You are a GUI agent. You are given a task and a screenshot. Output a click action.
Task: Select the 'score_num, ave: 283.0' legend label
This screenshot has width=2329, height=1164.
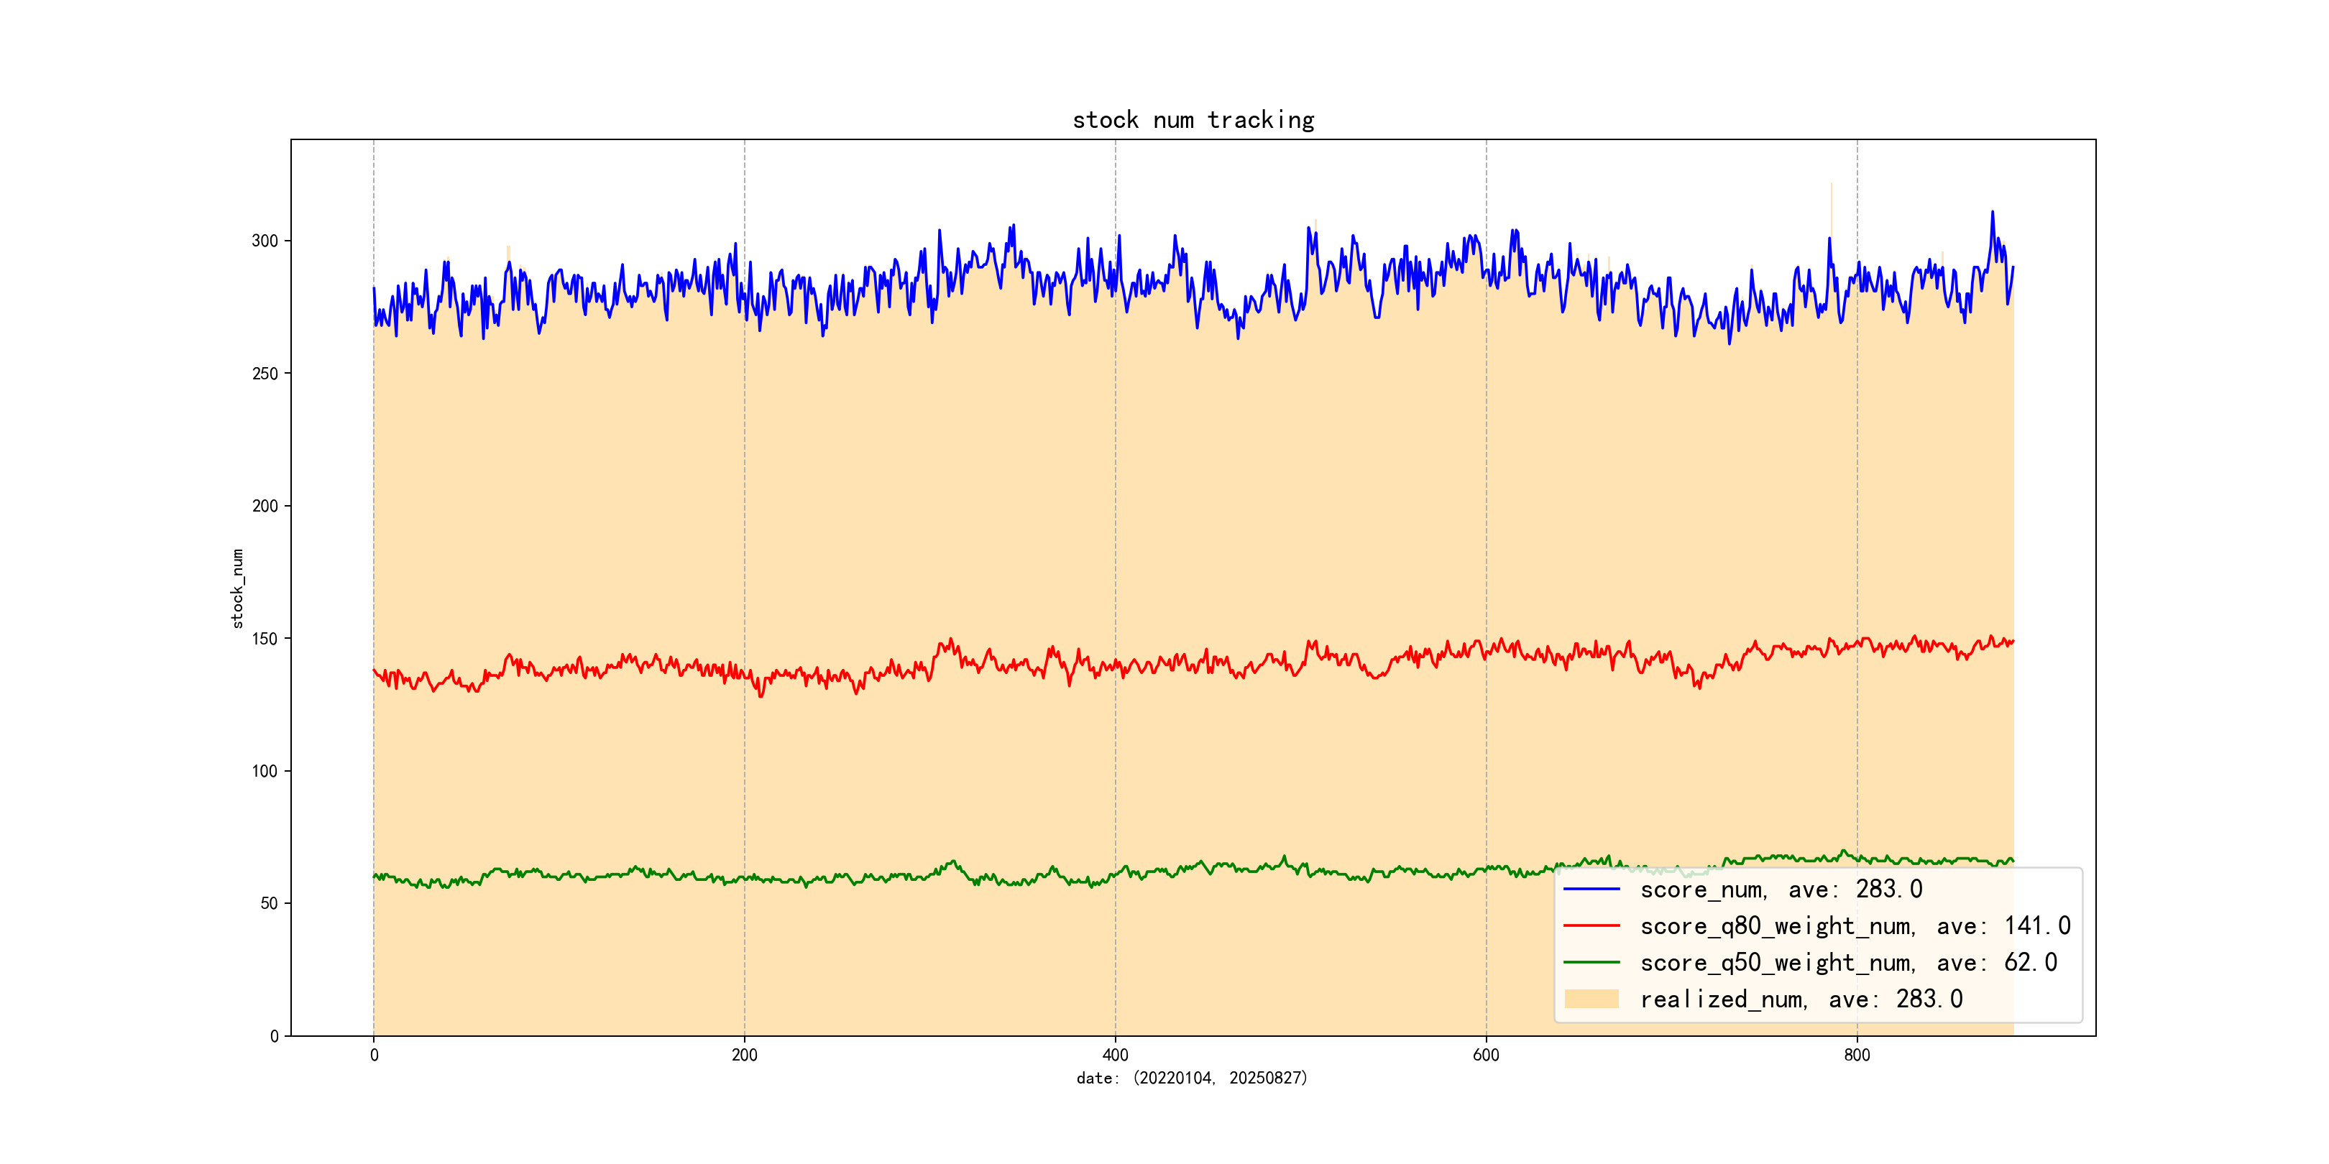pos(1781,890)
